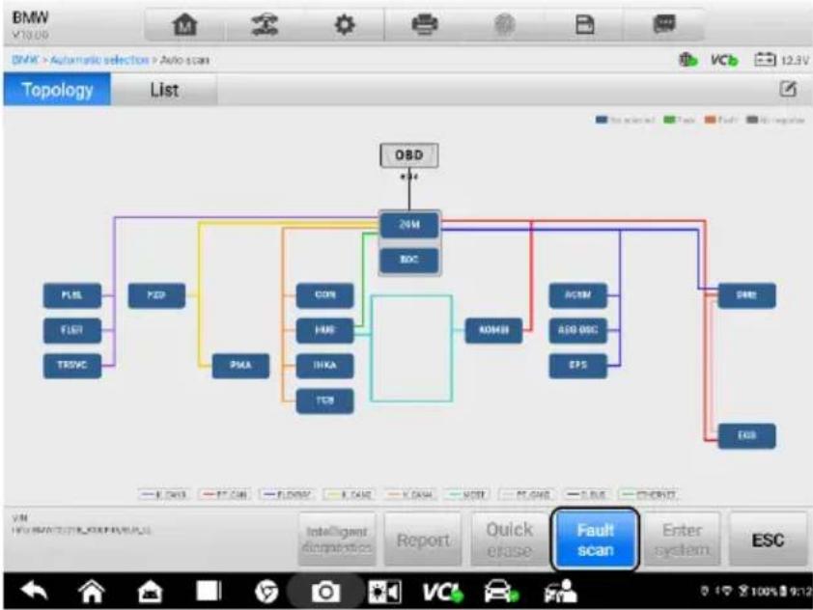The image size is (813, 610).
Task: Click the ESC button
Action: coord(768,540)
